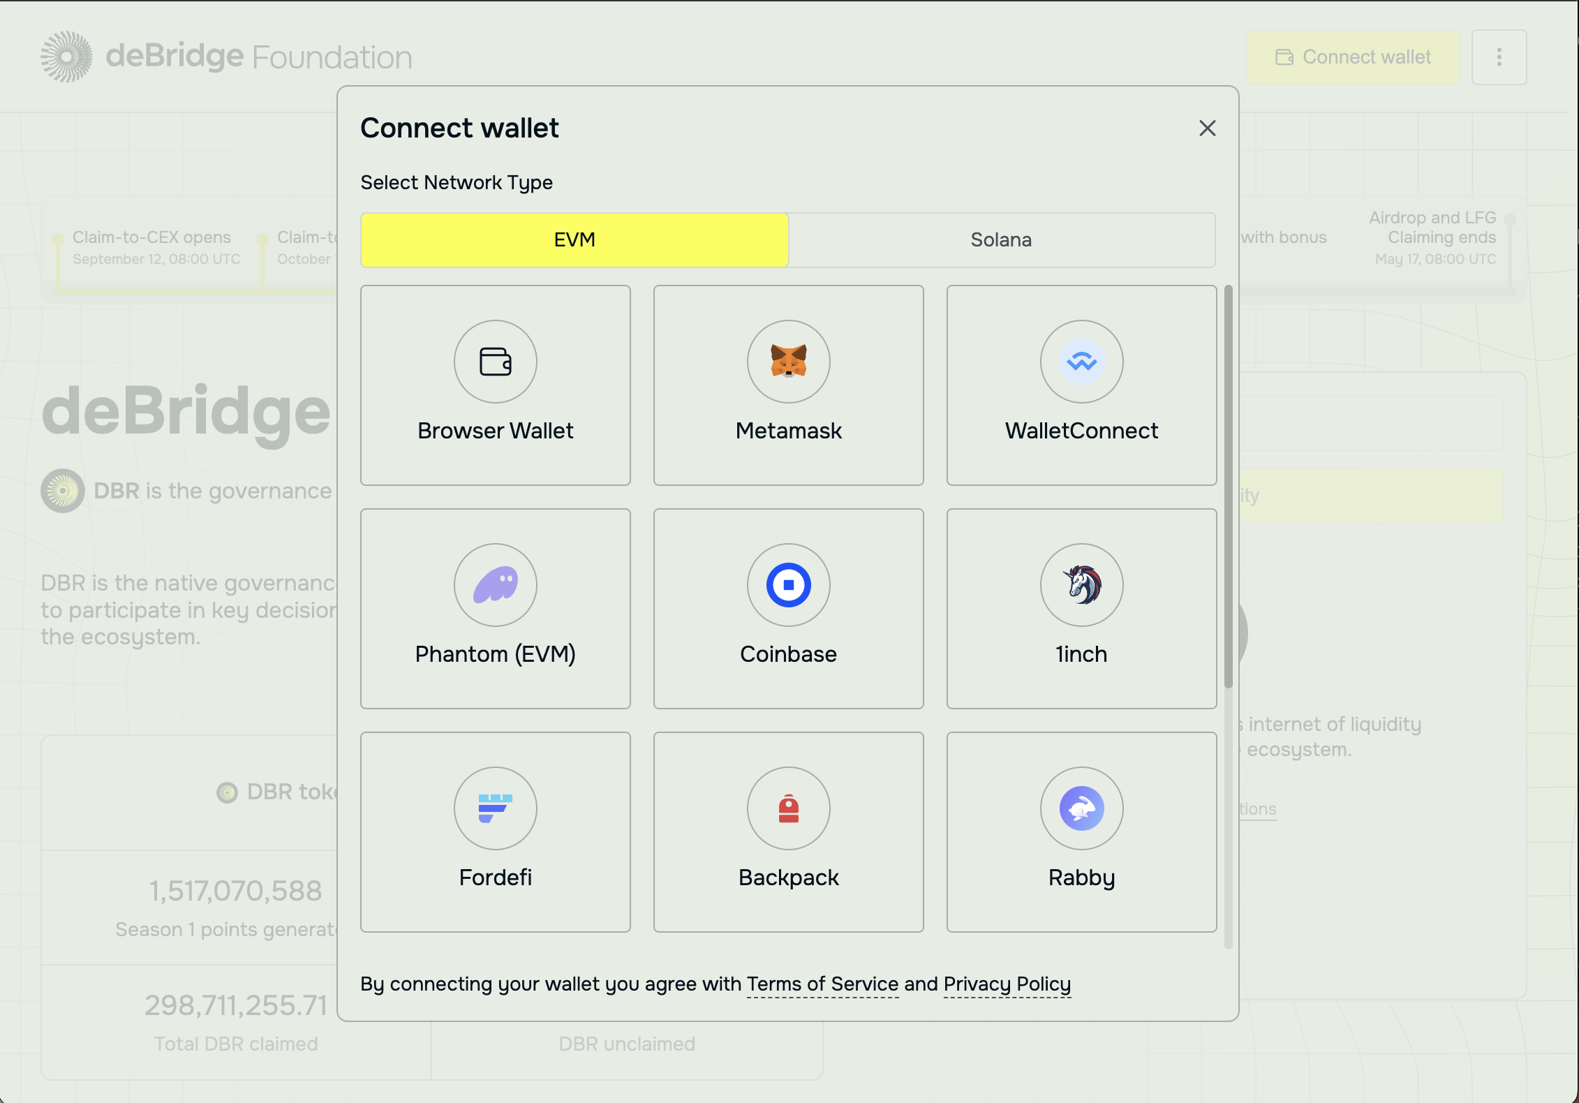Screen dimensions: 1579x1103
Task: Click the Airdrop and LFG Claiming ends marker
Action: point(1509,219)
